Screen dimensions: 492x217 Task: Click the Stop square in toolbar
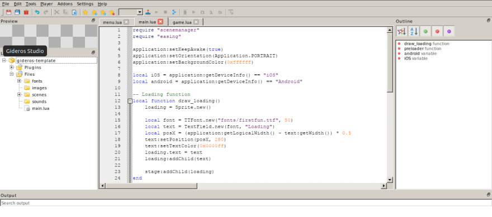(x=165, y=12)
